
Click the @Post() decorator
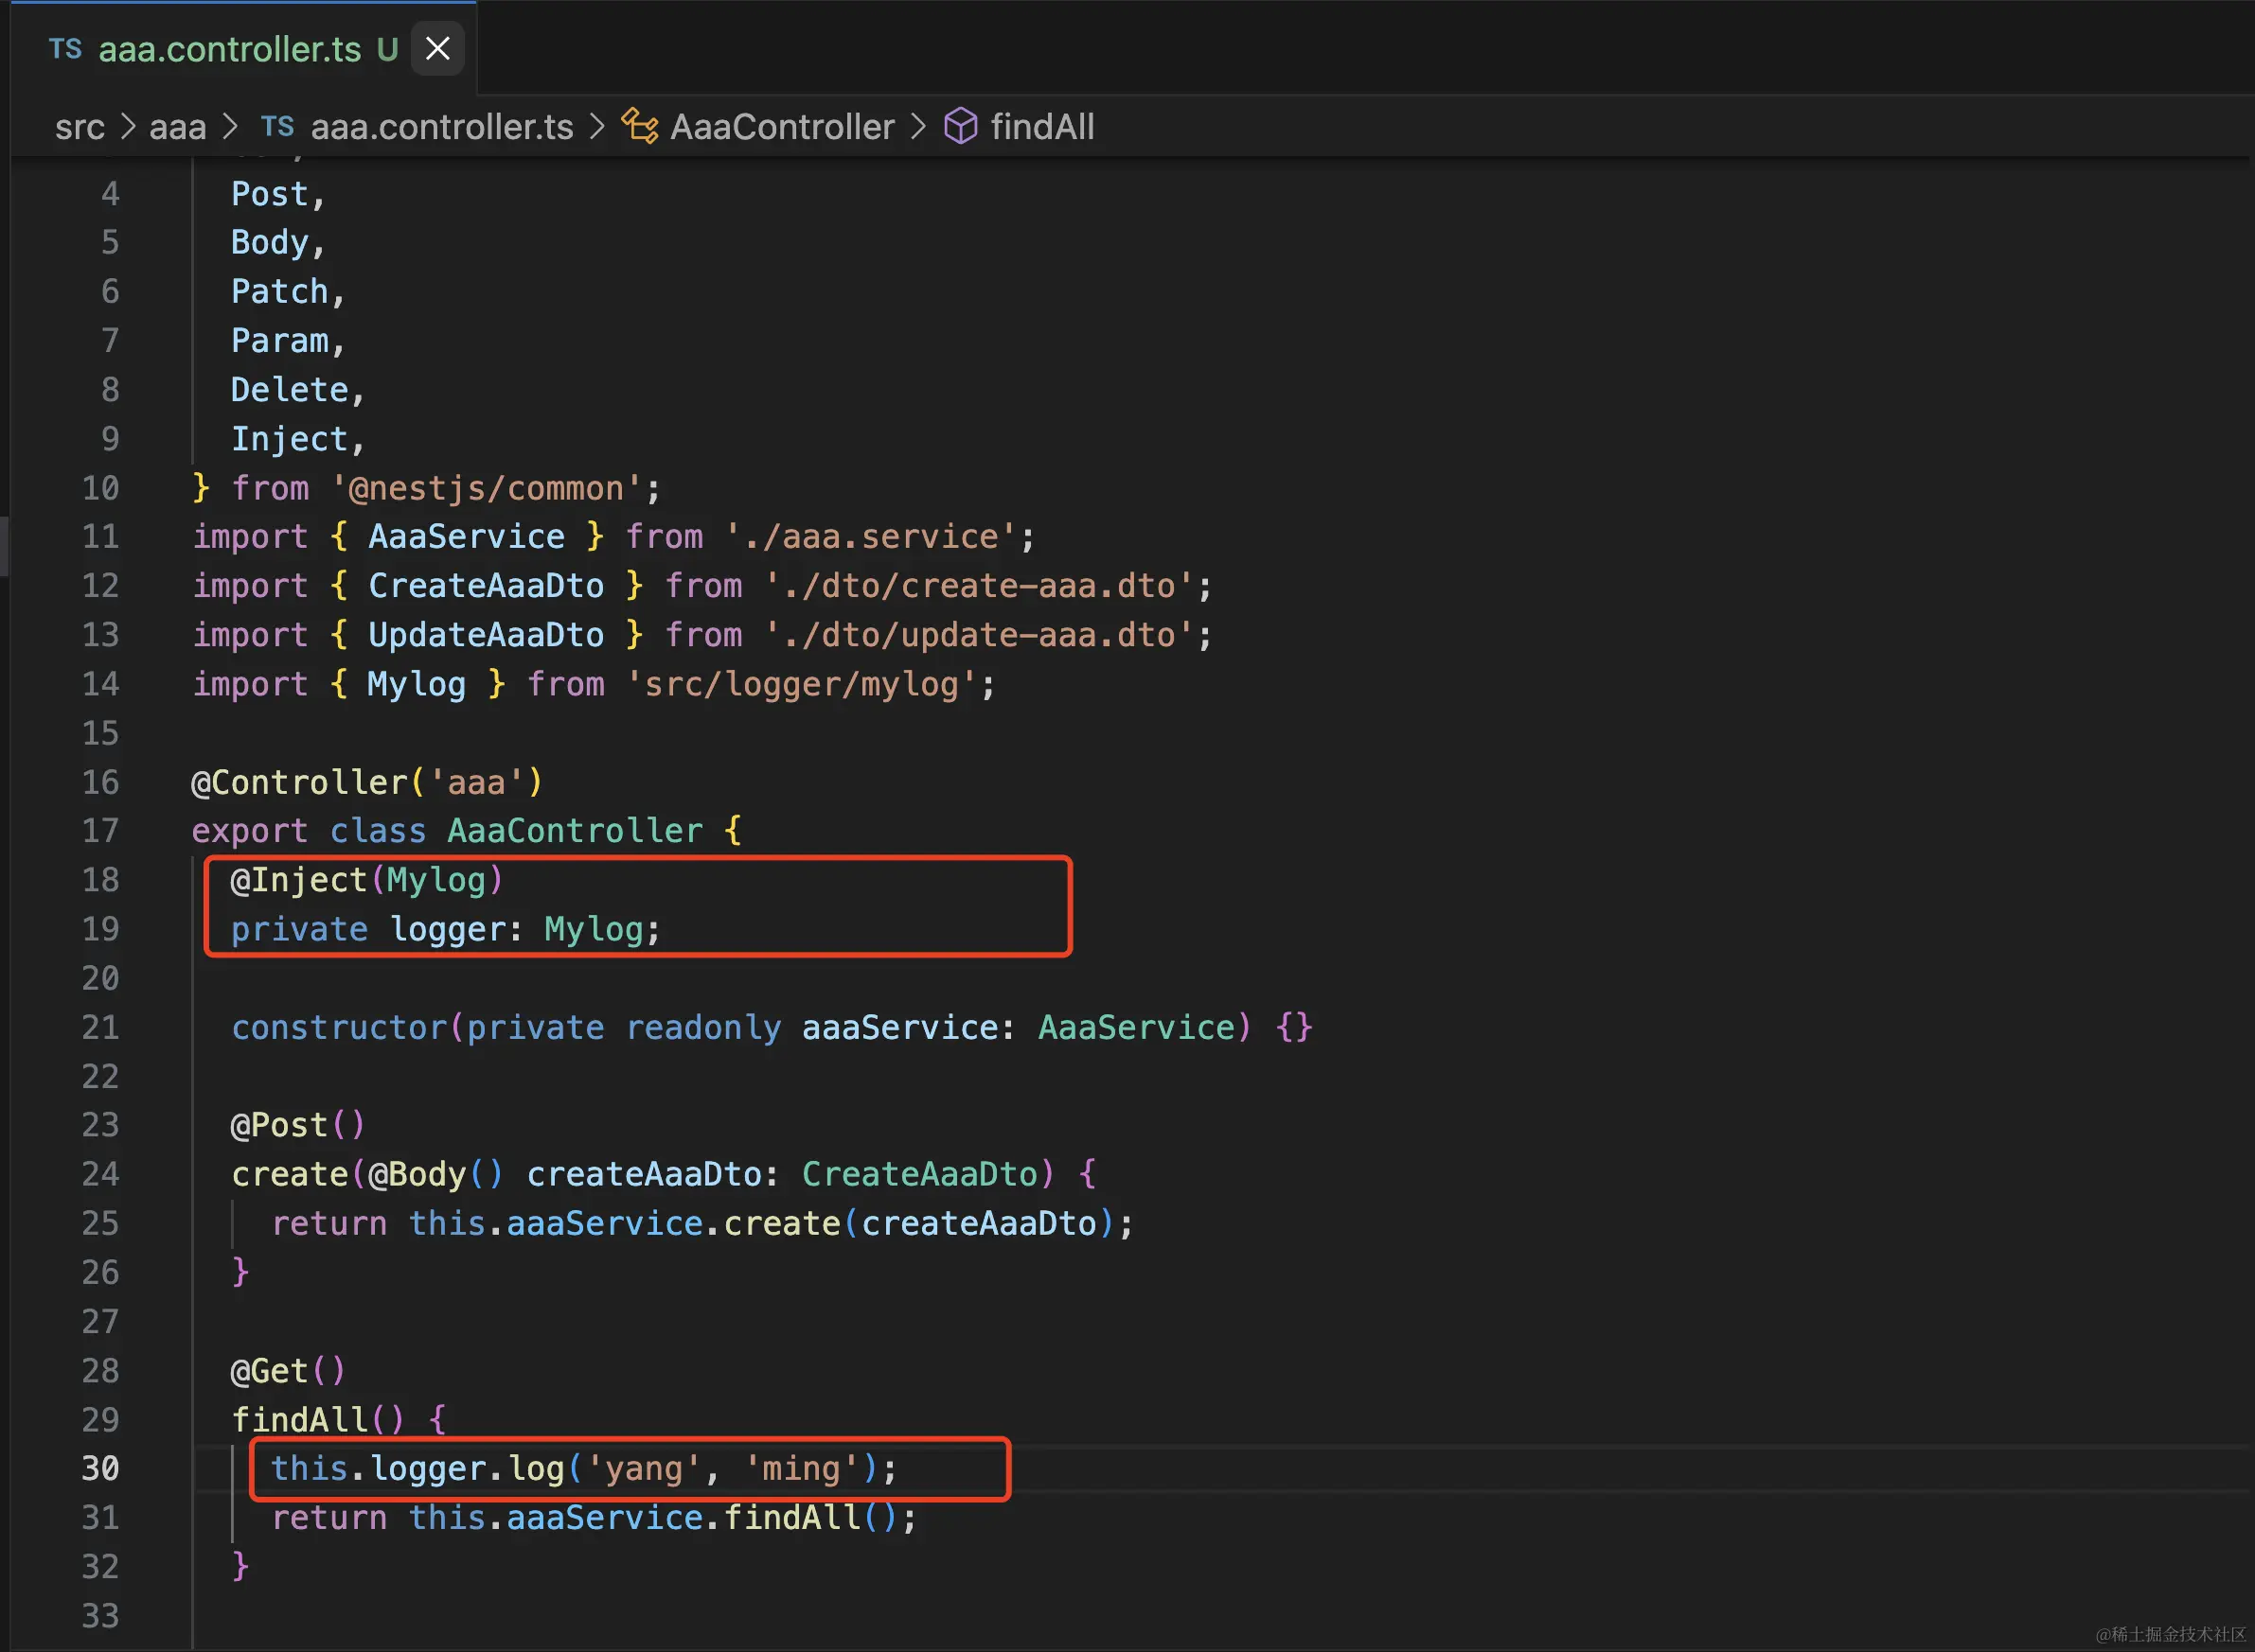tap(298, 1125)
